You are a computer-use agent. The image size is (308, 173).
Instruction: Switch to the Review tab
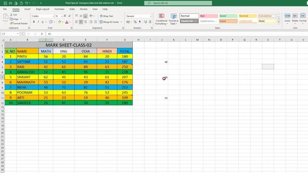click(x=83, y=9)
